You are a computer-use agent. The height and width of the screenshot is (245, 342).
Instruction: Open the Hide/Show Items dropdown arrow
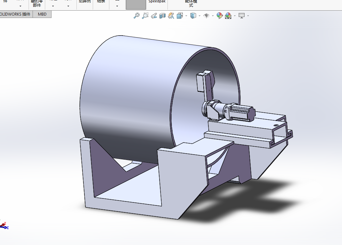coord(212,16)
